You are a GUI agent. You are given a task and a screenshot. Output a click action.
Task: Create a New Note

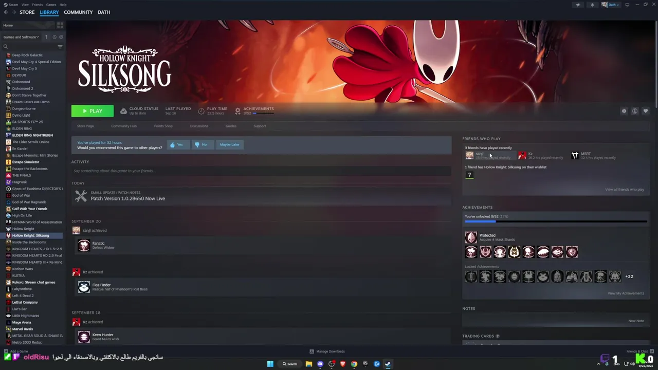[636, 321]
